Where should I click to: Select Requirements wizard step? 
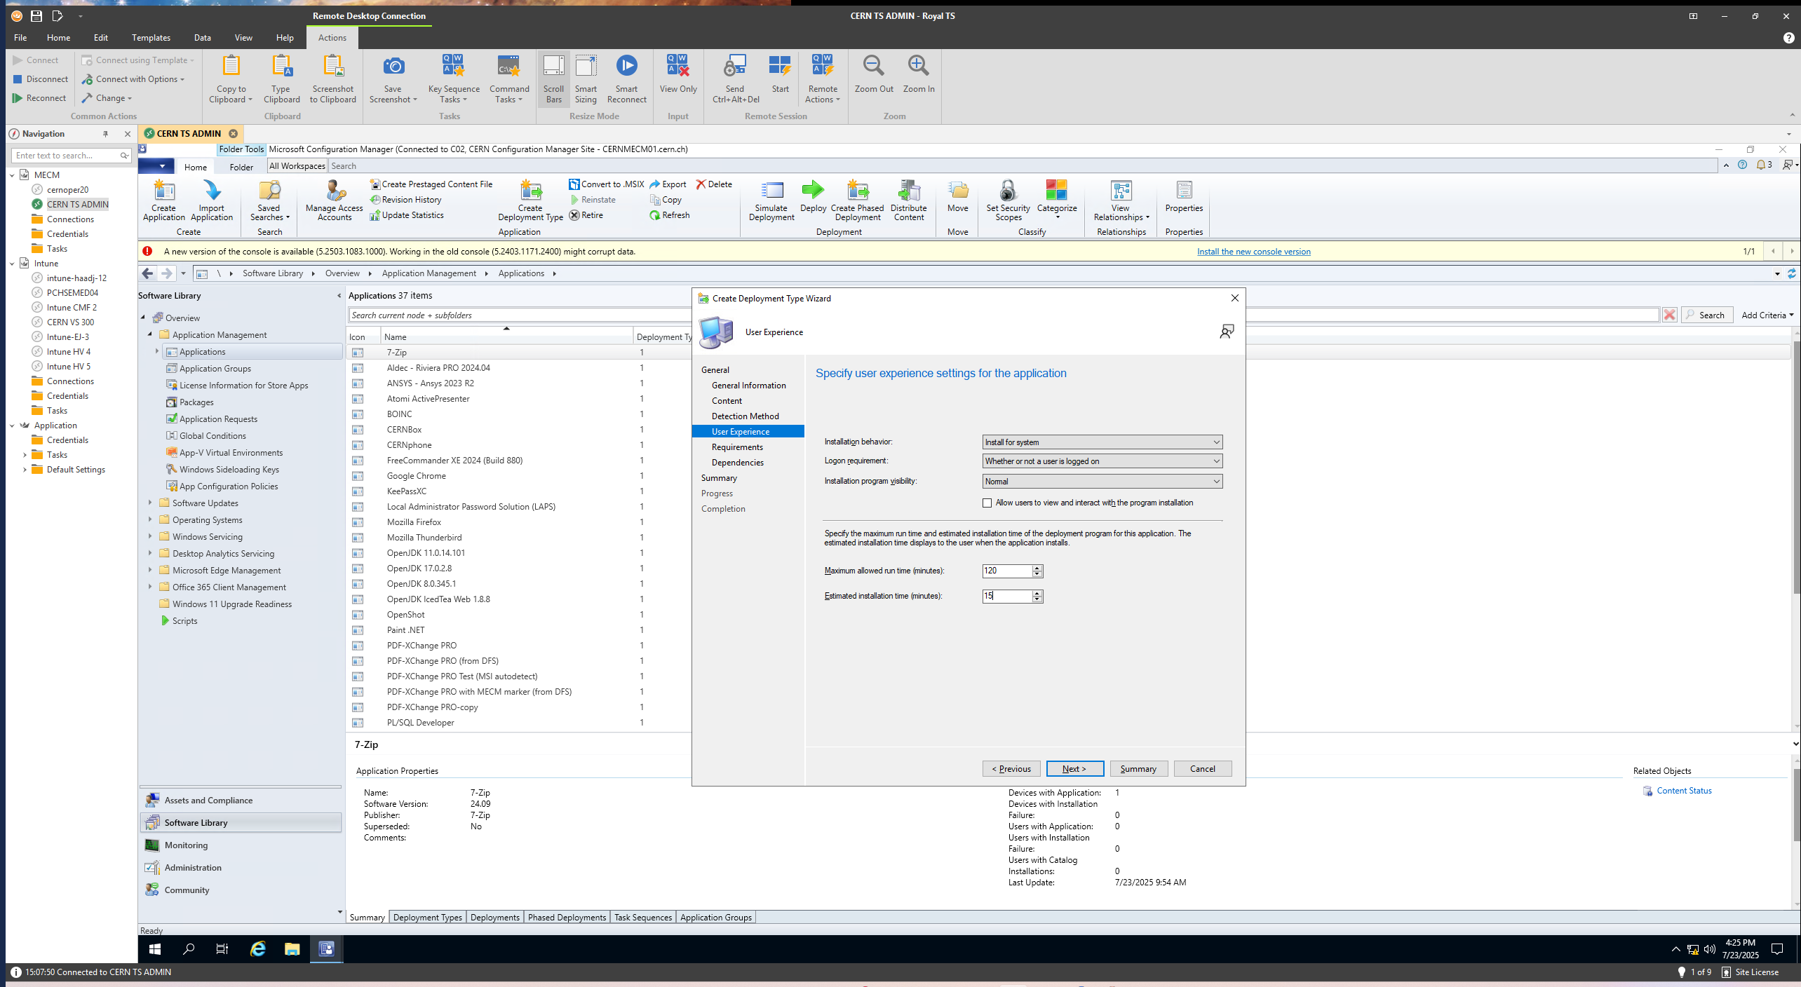(x=737, y=447)
